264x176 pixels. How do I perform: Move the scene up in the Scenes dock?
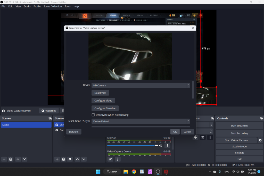(x=18, y=159)
